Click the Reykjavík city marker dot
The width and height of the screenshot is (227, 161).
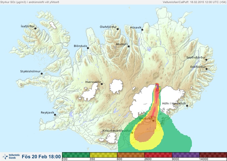click(55, 115)
